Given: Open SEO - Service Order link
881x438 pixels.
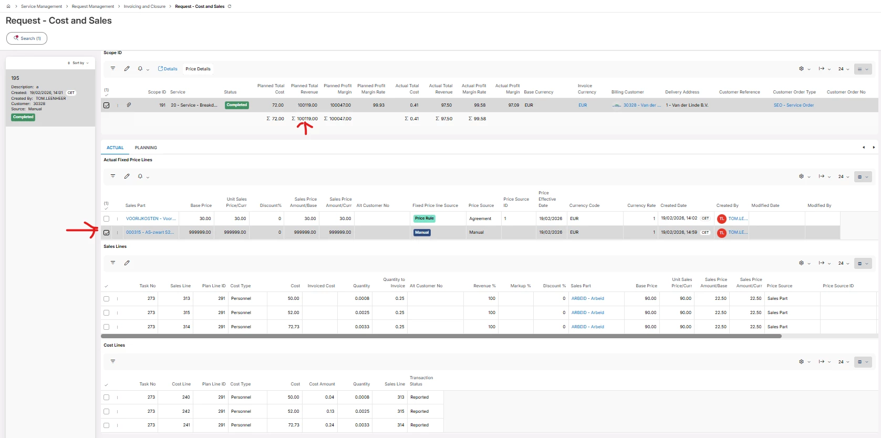Looking at the screenshot, I should click(x=794, y=105).
